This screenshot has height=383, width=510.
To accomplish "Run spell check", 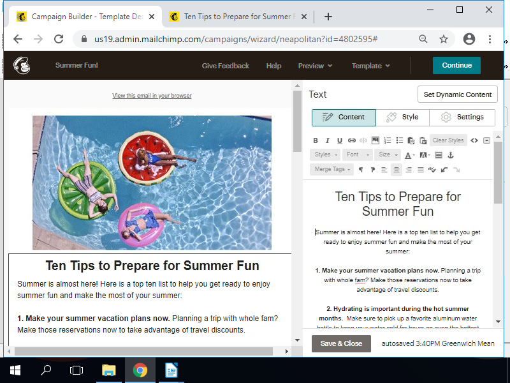I will coord(432,169).
